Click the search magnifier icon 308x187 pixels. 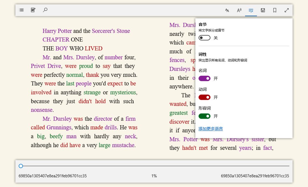pyautogui.click(x=45, y=10)
